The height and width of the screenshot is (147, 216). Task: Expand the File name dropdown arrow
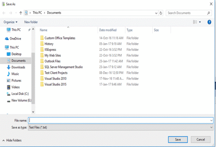pyautogui.click(x=211, y=120)
